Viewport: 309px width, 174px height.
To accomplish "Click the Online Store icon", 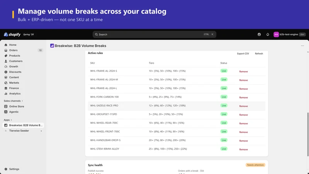I will point(6,106).
